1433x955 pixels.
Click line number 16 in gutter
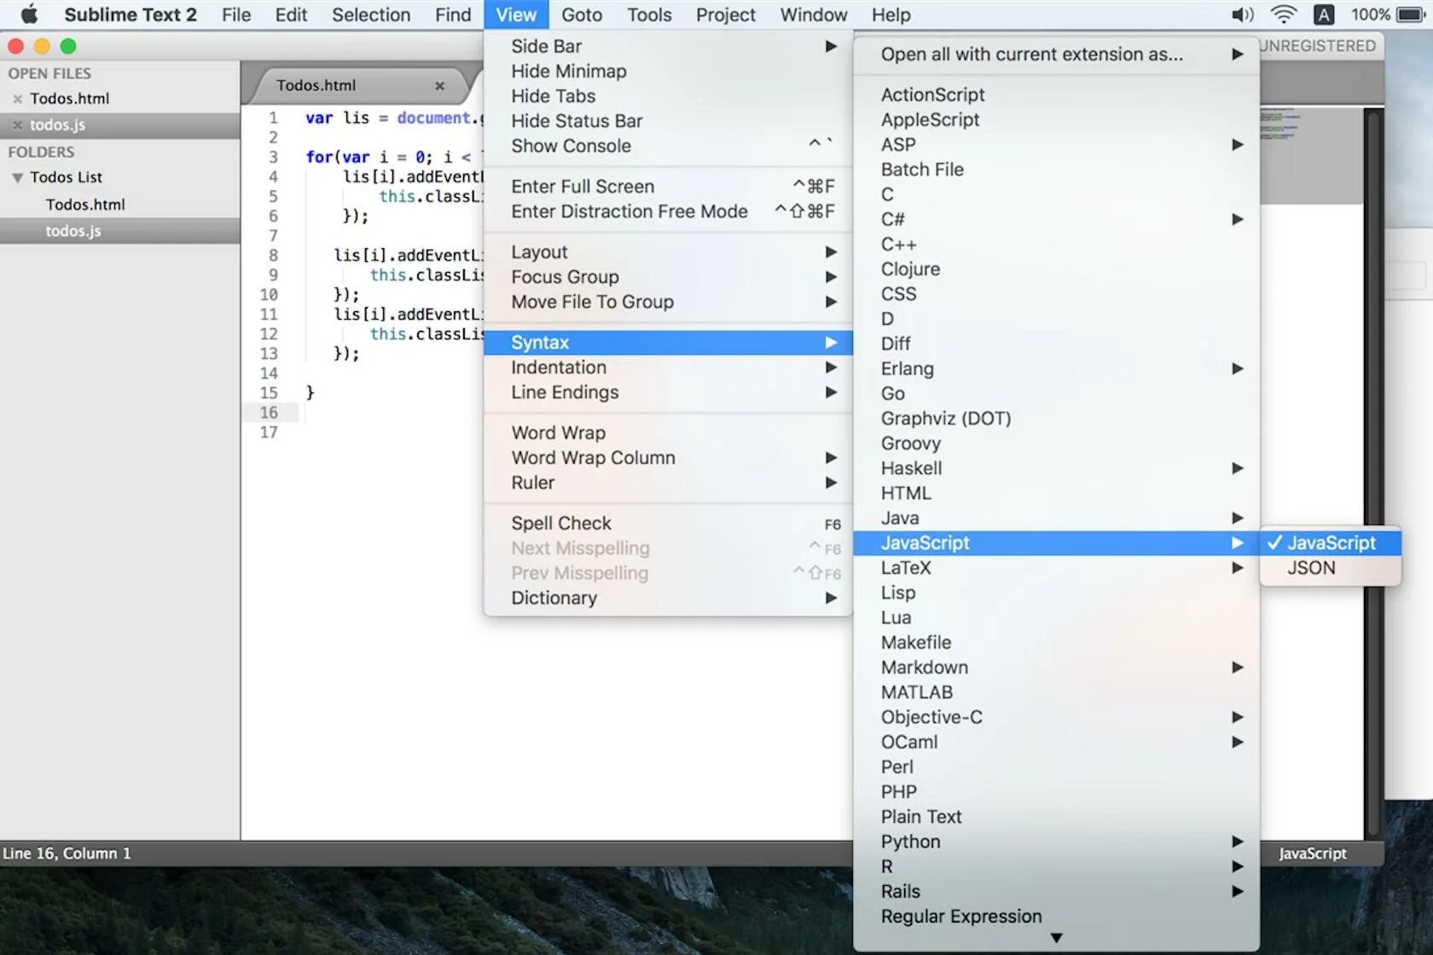tap(269, 413)
